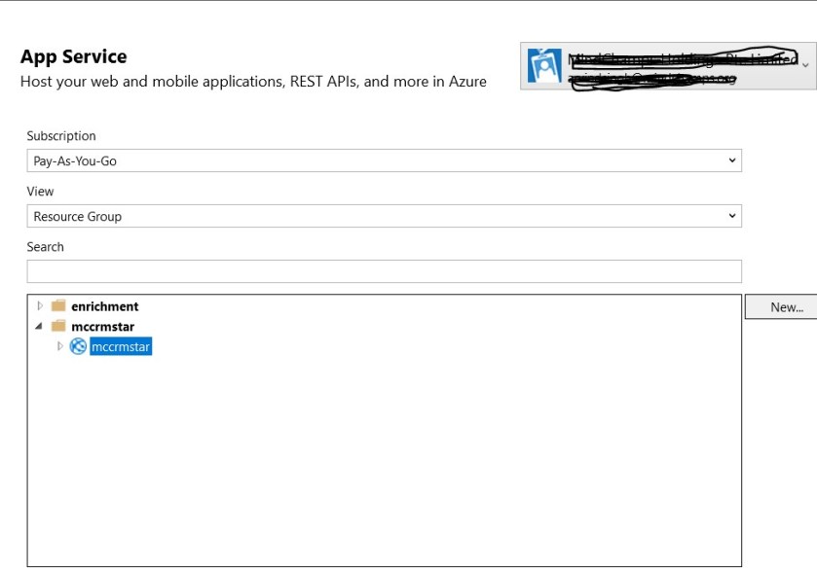Click the mccrmstar app service globe icon

(78, 346)
